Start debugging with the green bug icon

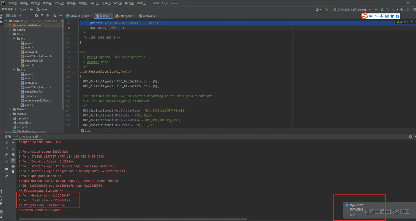pyautogui.click(x=382, y=10)
